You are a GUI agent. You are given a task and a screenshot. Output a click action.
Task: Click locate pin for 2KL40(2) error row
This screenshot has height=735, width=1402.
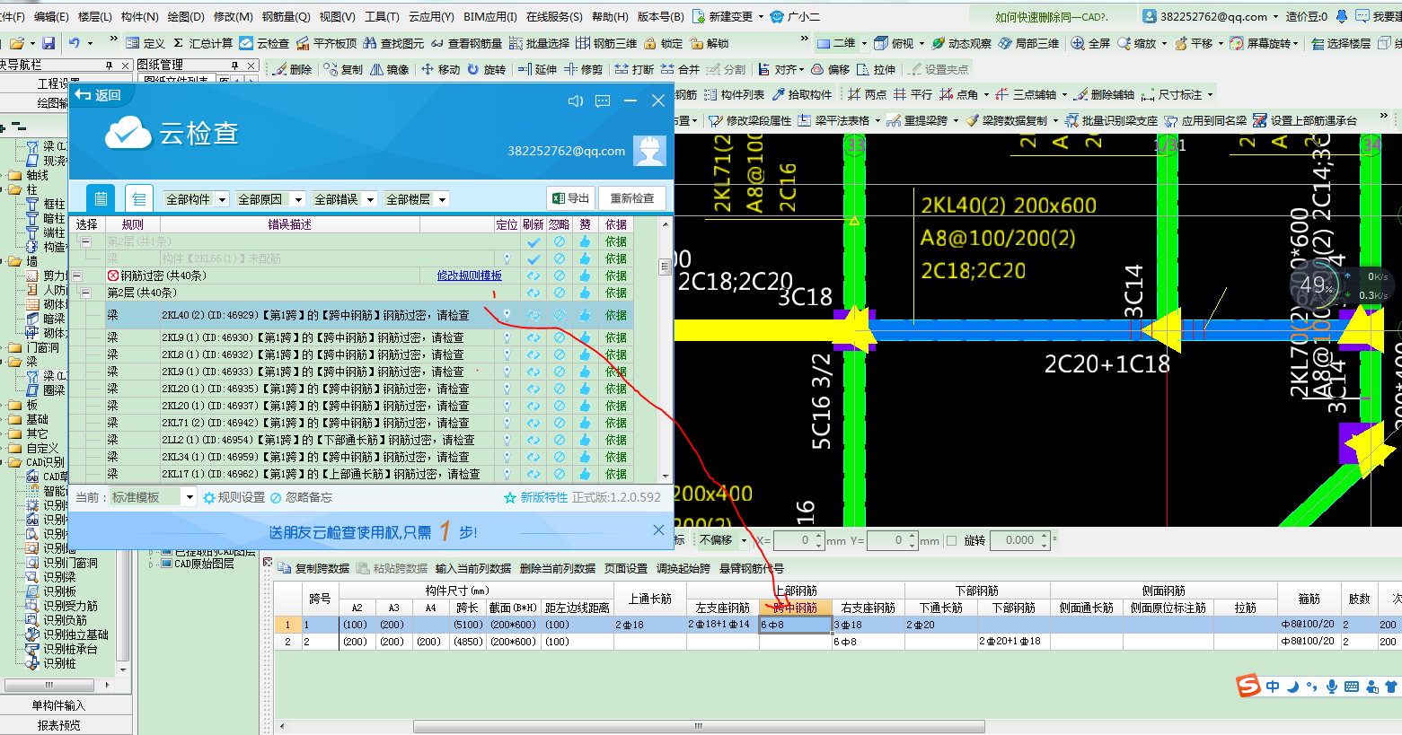pyautogui.click(x=507, y=315)
